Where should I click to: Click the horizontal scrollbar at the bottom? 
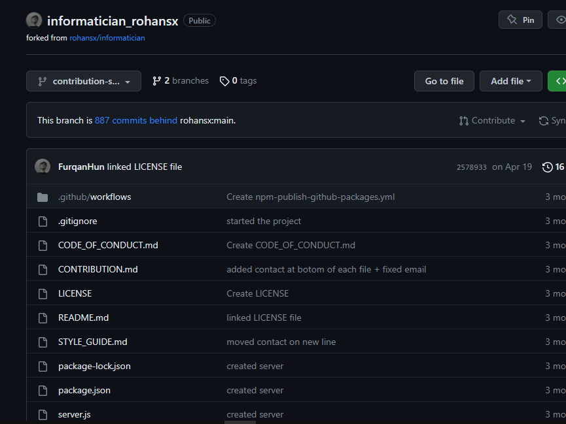240,422
